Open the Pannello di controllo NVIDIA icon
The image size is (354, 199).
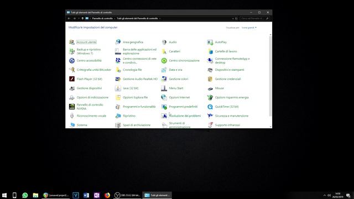pyautogui.click(x=72, y=107)
